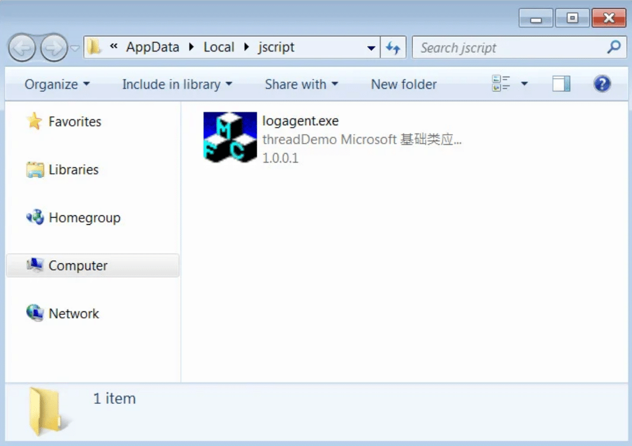Select Favorites in the navigation pane

(x=75, y=121)
